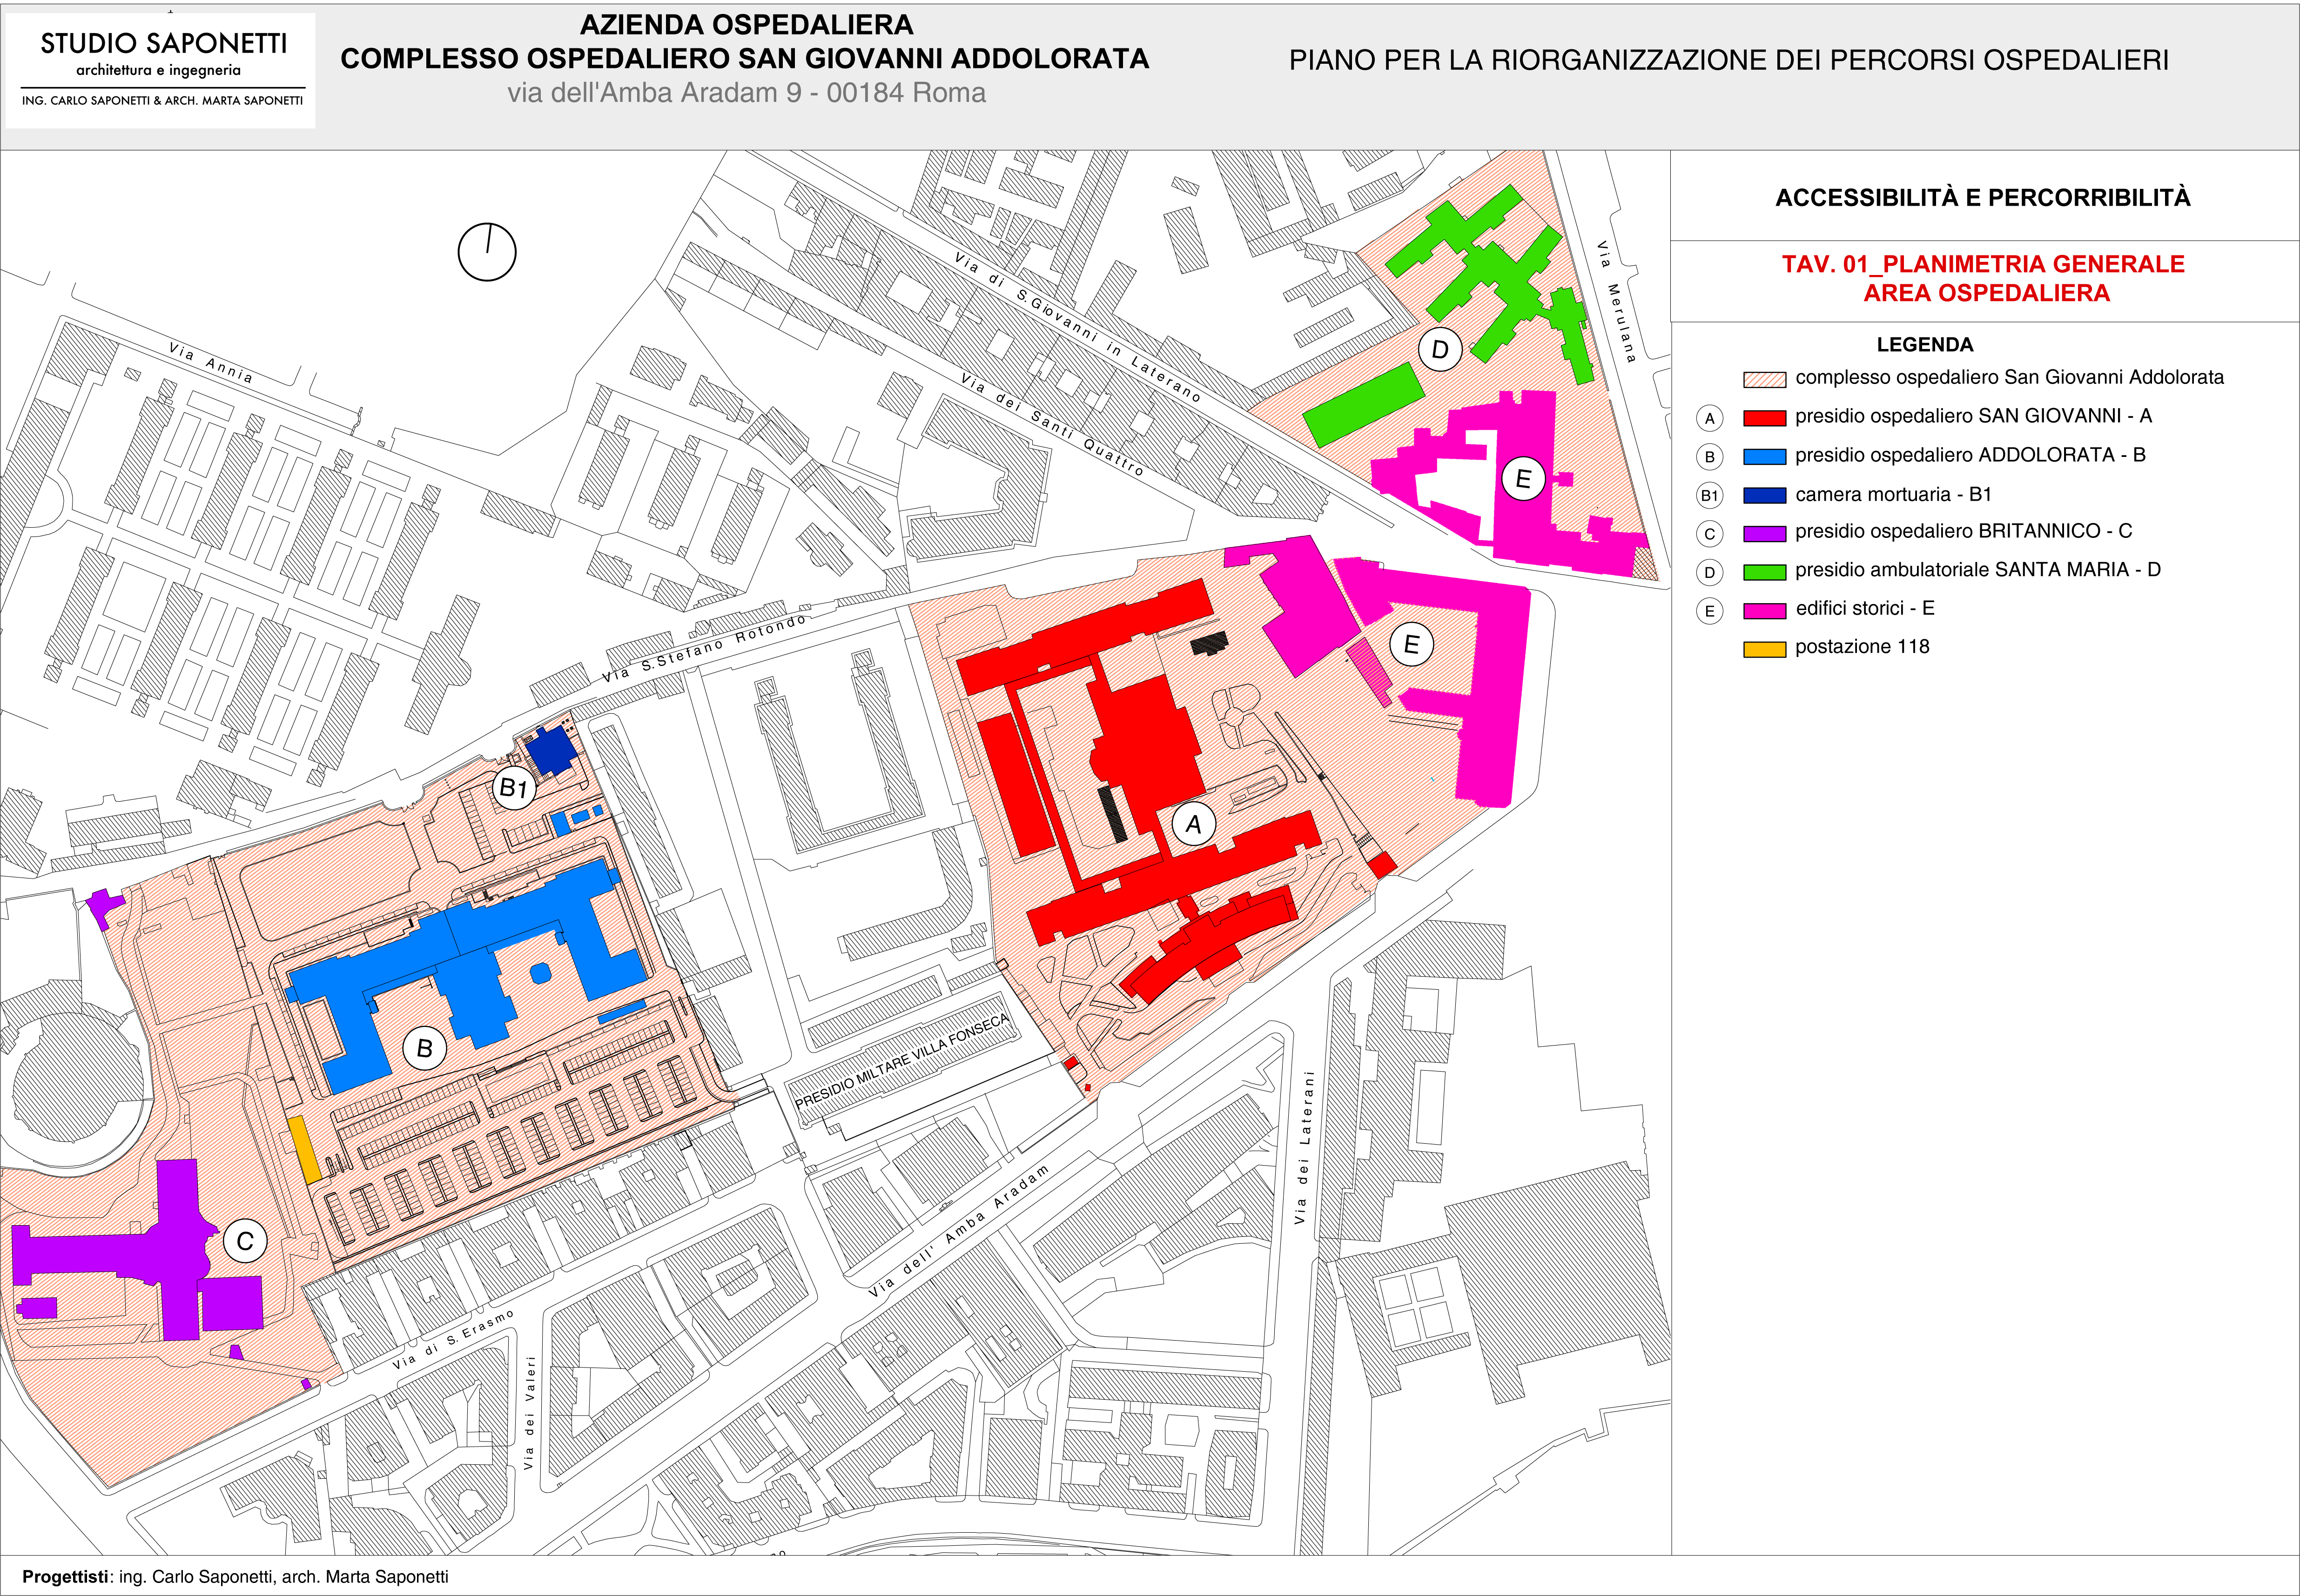Click the yellow legend swatch for postazione 118

pos(1764,649)
